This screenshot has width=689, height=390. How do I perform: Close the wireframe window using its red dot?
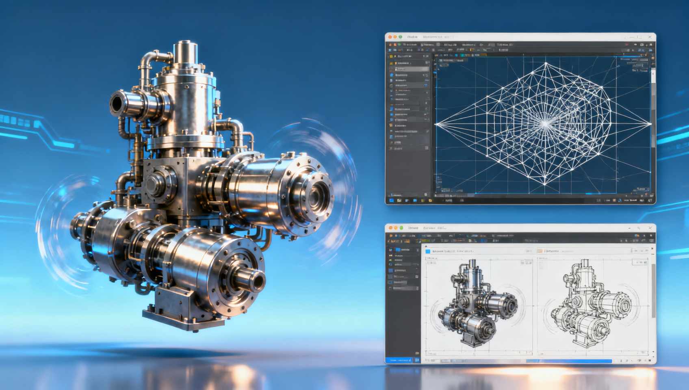click(x=390, y=37)
